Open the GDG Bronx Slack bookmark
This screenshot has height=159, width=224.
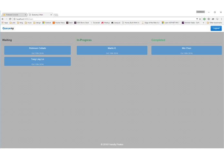82,23
